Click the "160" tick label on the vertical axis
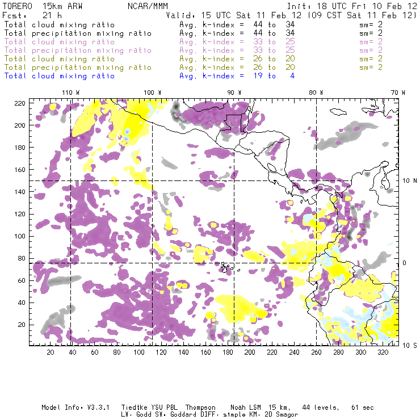Image resolution: width=420 pixels, height=420 pixels. [x=20, y=170]
